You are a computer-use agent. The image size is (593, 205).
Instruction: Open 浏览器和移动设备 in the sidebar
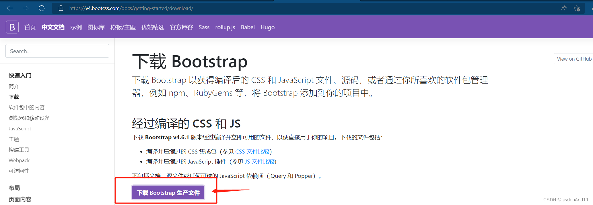tap(29, 118)
